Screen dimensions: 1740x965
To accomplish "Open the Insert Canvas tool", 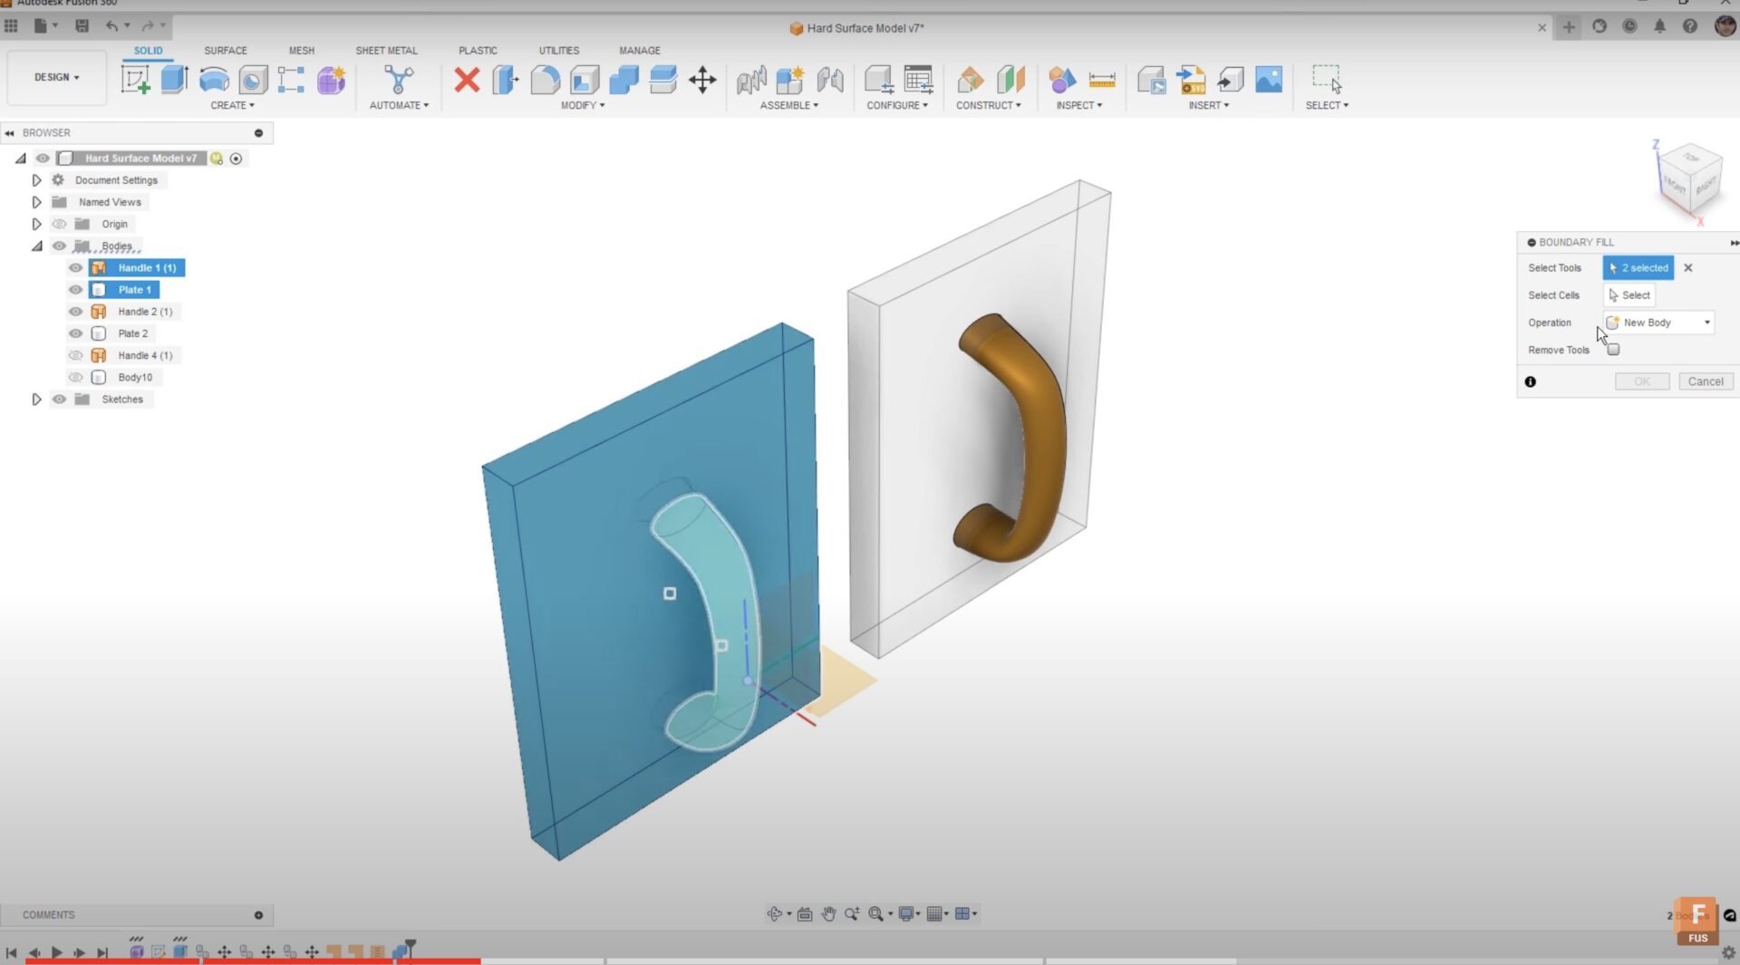I will point(1268,80).
